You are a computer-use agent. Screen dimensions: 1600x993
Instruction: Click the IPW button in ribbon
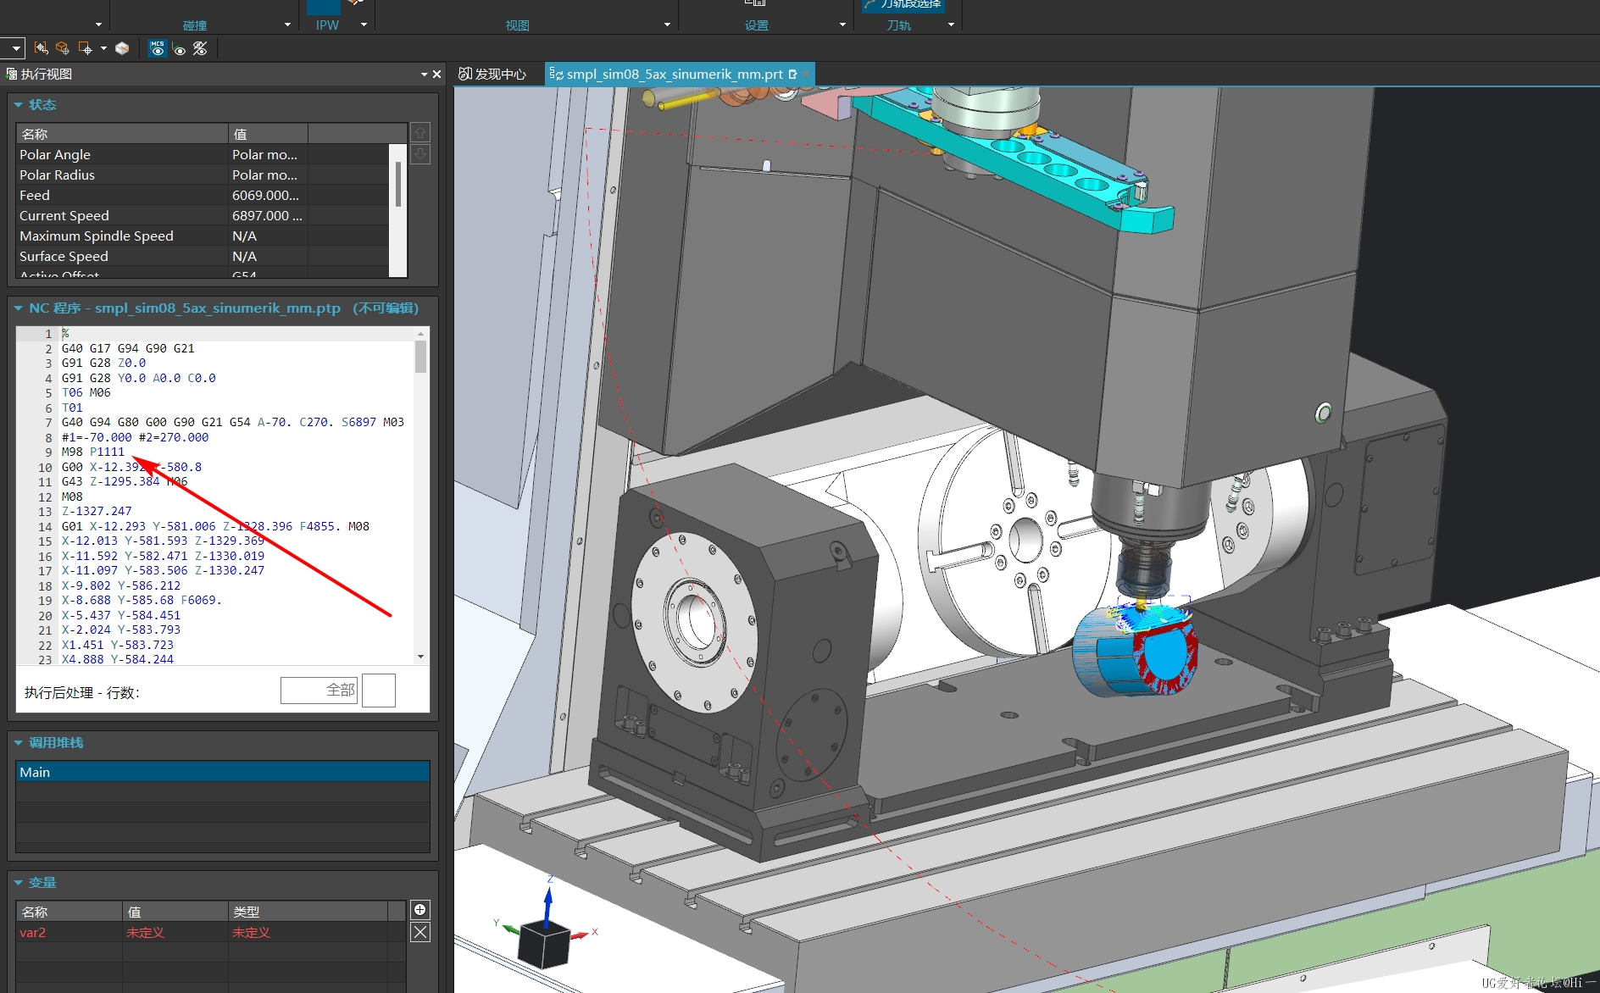pyautogui.click(x=324, y=7)
